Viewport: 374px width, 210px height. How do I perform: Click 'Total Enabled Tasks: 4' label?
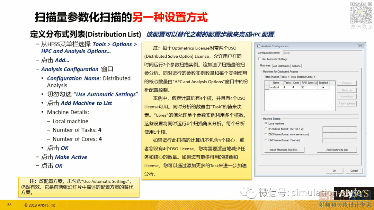pos(277,77)
